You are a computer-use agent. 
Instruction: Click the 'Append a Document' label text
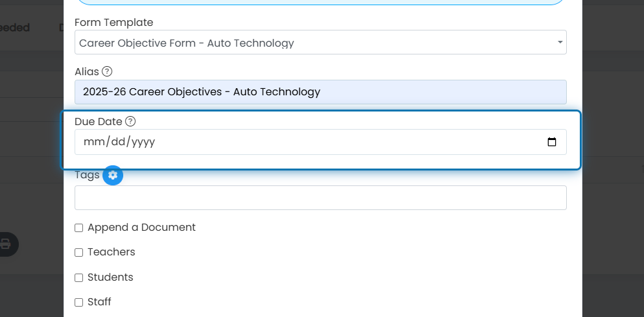tap(141, 228)
